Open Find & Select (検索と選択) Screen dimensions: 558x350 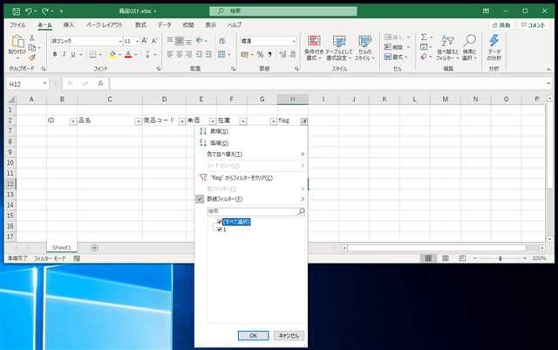click(x=469, y=48)
